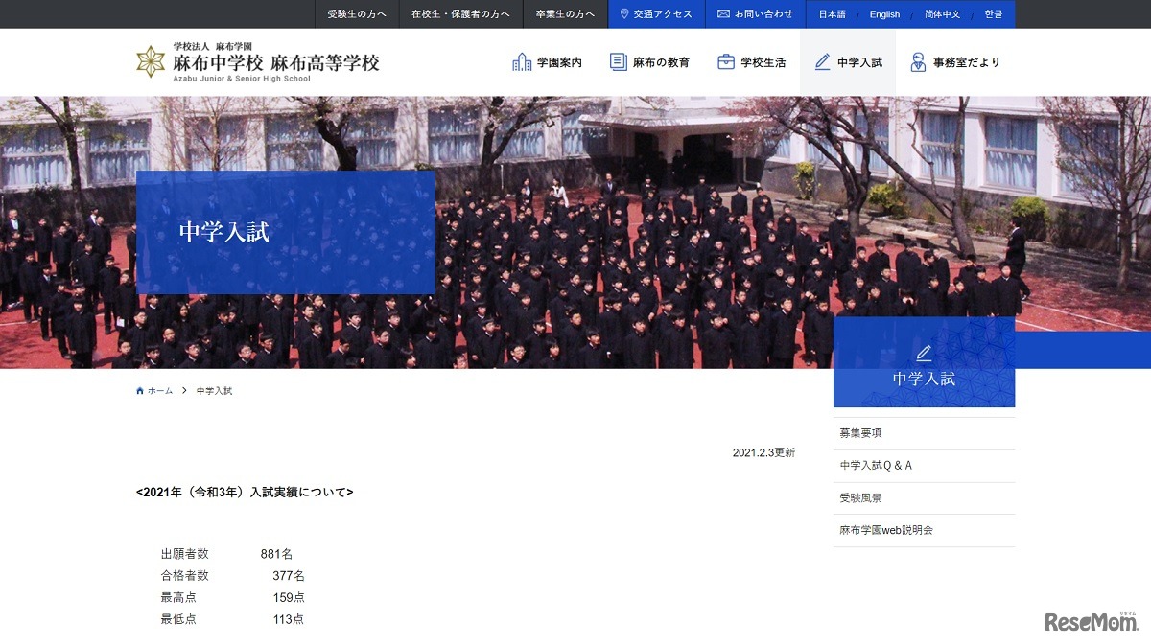The image size is (1151, 644).
Task: Click the 159点 value
Action: point(289,597)
